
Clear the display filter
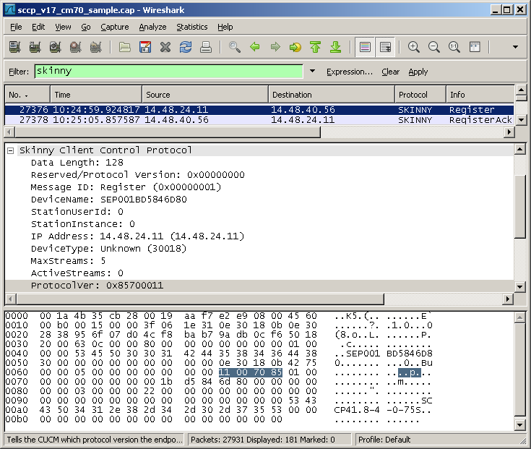pos(390,72)
